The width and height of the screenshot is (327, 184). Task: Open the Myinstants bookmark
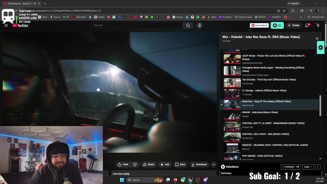click(x=79, y=17)
